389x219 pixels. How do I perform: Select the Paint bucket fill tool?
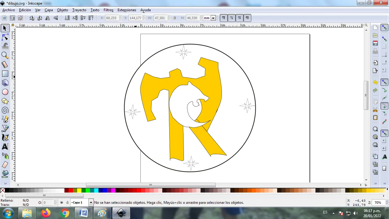(5, 174)
